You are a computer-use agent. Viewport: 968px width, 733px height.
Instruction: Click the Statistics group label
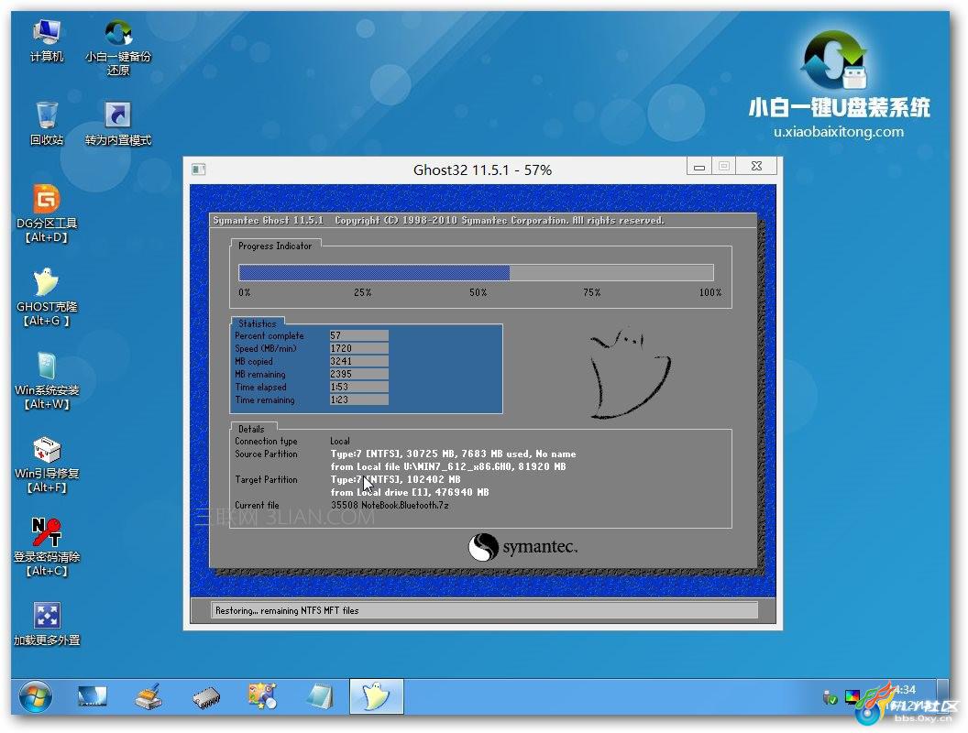[x=258, y=323]
